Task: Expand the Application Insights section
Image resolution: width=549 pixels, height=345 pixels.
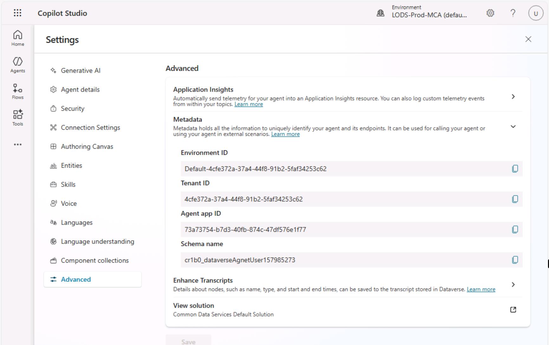Action: (513, 97)
